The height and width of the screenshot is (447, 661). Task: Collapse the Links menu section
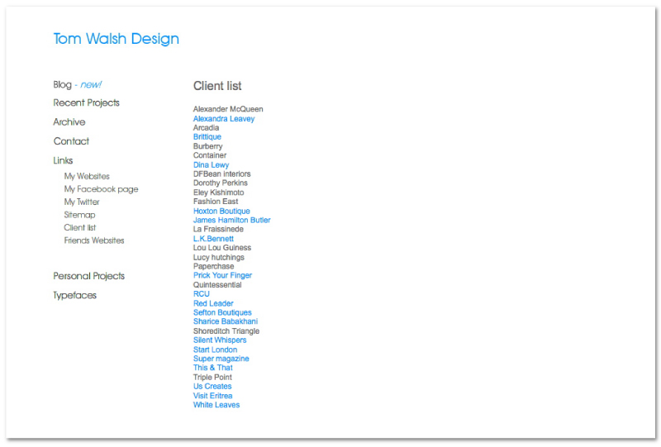pos(63,160)
